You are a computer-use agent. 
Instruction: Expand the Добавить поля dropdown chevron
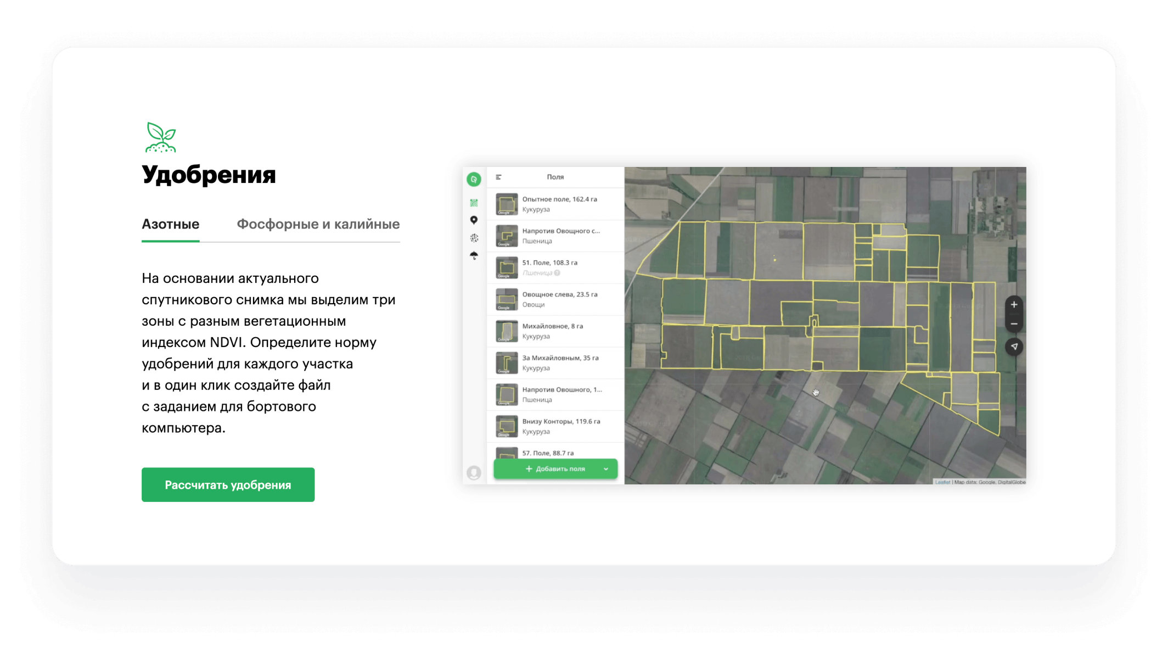point(605,468)
